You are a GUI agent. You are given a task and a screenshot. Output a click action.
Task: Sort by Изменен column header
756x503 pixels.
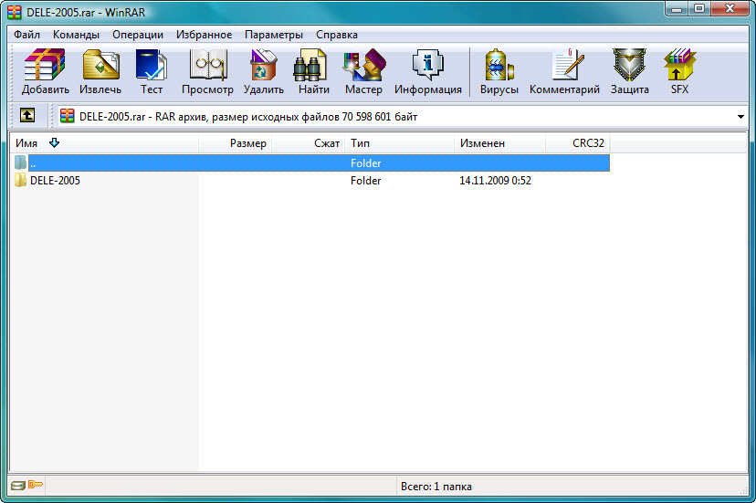coord(500,143)
